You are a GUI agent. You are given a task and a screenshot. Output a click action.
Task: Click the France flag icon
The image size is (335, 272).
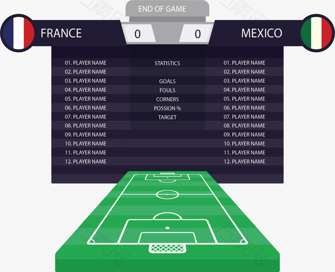coord(18,33)
